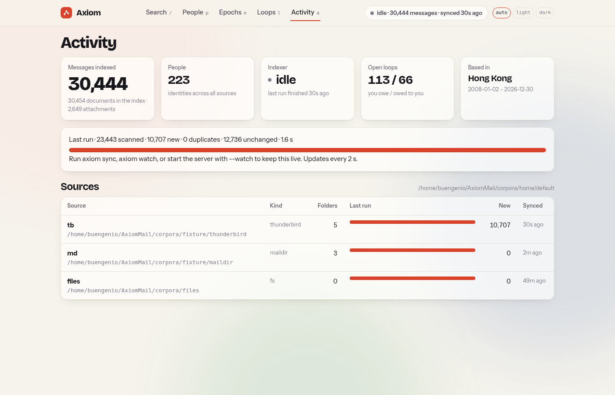Click the Sources section heading
615x395 pixels.
click(80, 187)
